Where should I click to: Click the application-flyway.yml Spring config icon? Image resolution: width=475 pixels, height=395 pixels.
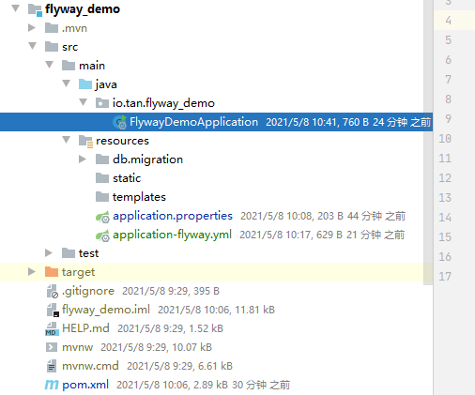102,235
